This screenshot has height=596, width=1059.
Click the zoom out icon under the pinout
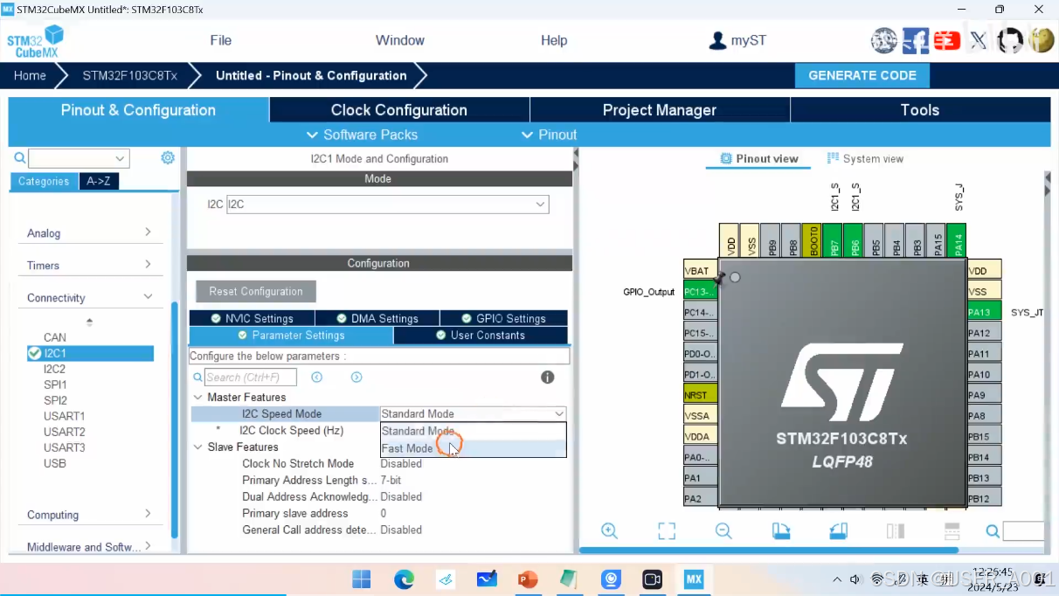[x=723, y=530]
